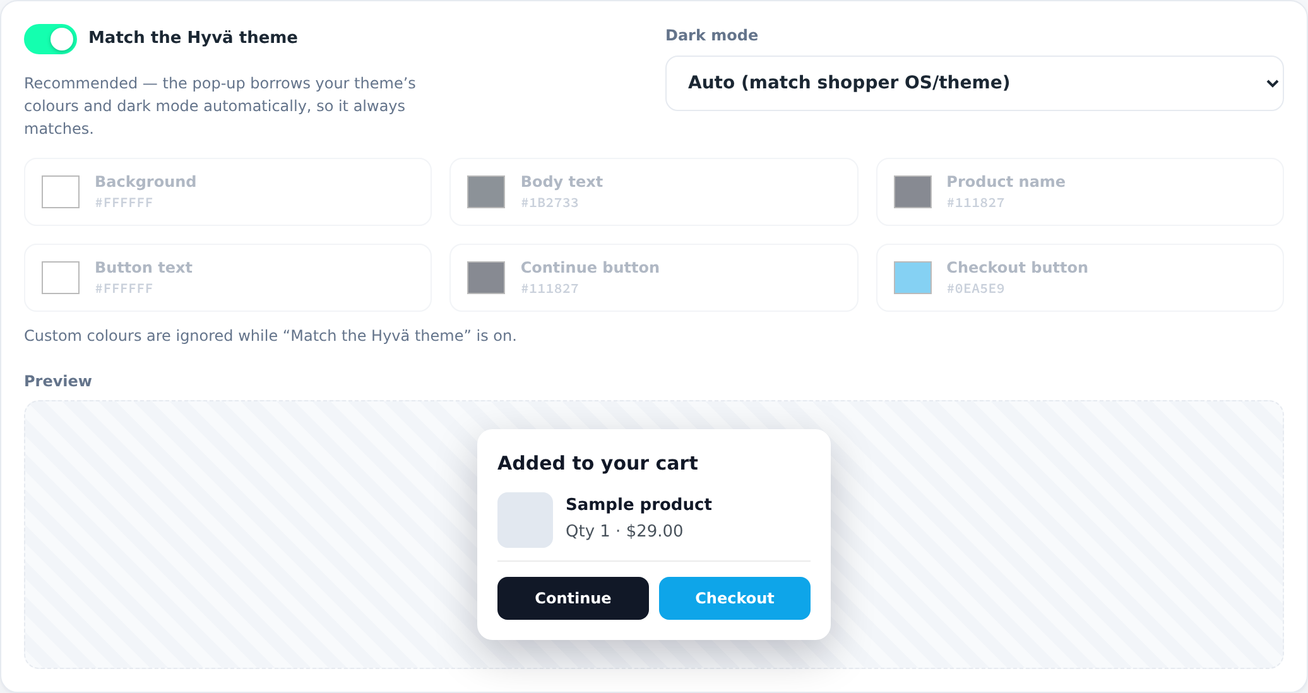Toggle the Match the Hyvä theme switch
Image resolution: width=1308 pixels, height=693 pixels.
(x=51, y=39)
